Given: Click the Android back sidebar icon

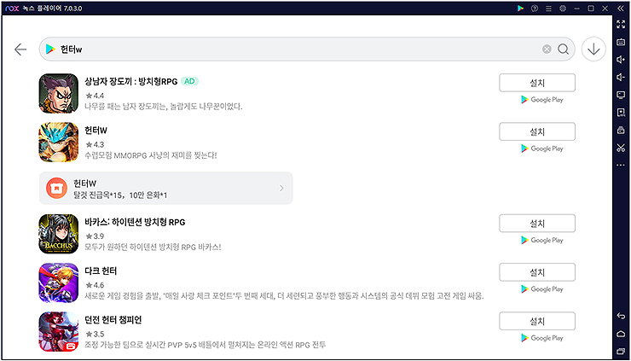Looking at the screenshot, I should (x=621, y=316).
